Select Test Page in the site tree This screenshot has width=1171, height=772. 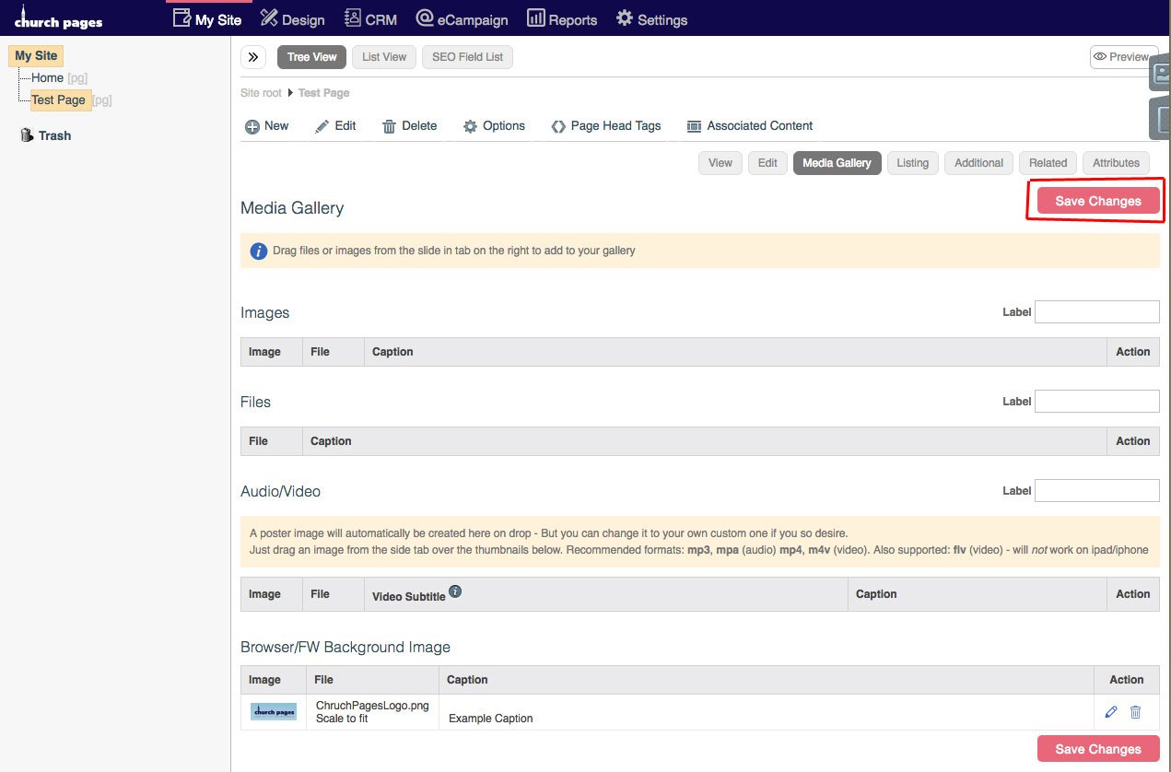coord(58,100)
